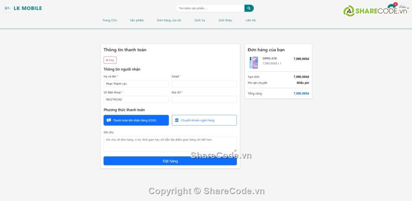Click the Đơn hàng của bạn heading

point(266,49)
